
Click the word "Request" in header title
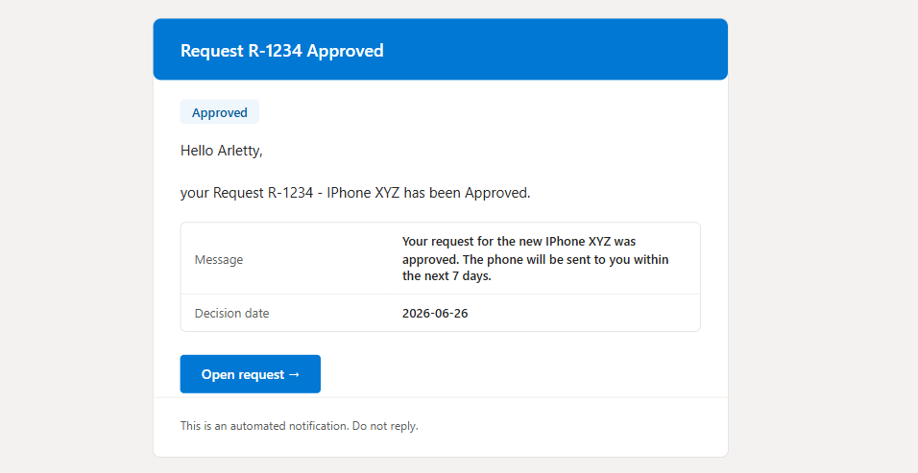coord(212,51)
